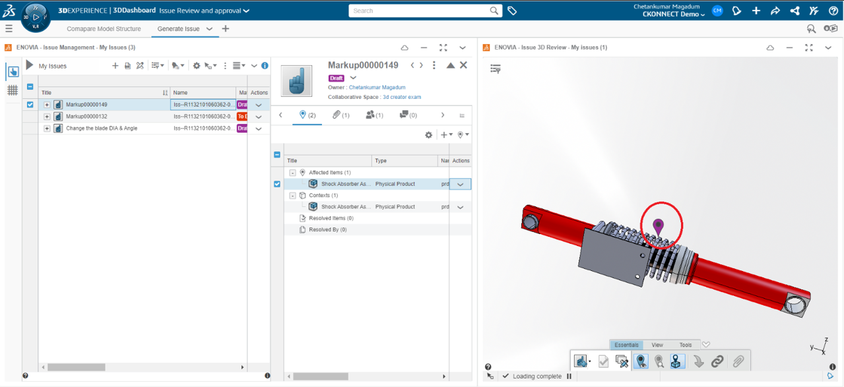This screenshot has width=844, height=387.
Task: Select the Essentials action bar tab
Action: pos(626,345)
